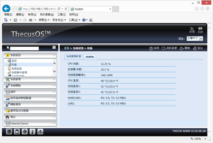This screenshot has height=143, width=213.
Task: Click the browser back arrow button
Action: click(6, 9)
